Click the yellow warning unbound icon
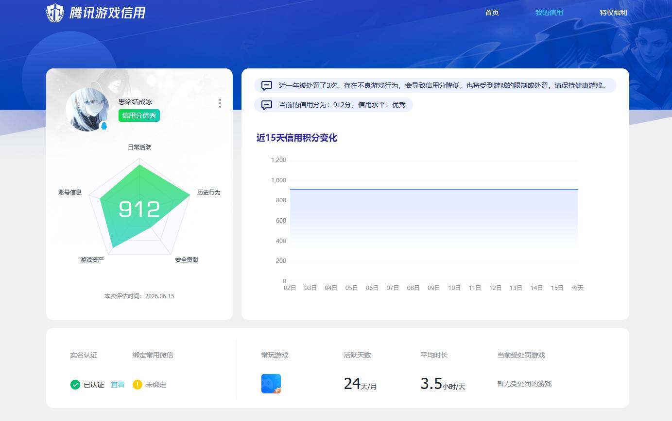This screenshot has width=672, height=421. [138, 385]
